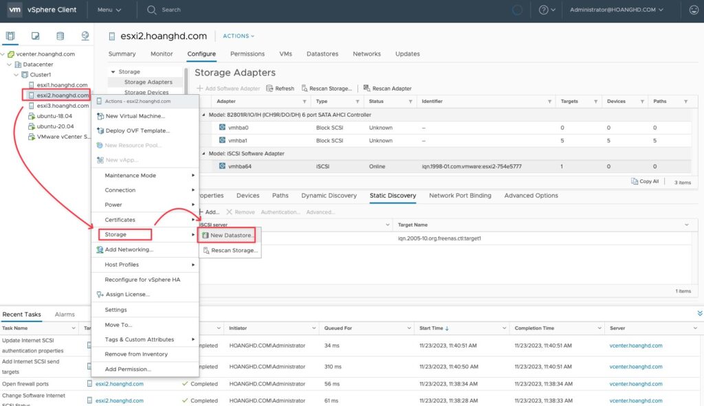Open Host Profiles submenu
Viewport: 704px width, 406px height.
point(145,264)
